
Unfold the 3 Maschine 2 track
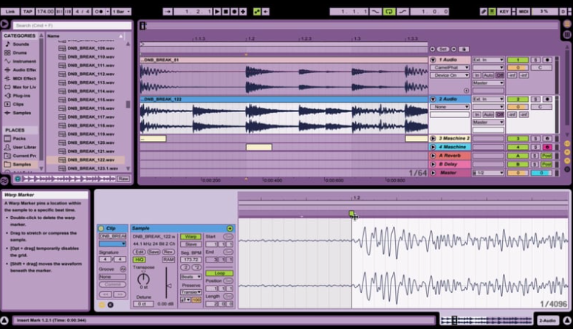click(x=433, y=139)
